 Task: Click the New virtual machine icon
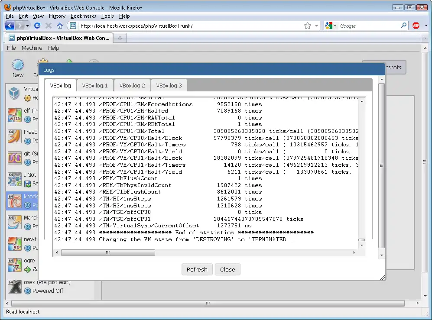pyautogui.click(x=18, y=65)
